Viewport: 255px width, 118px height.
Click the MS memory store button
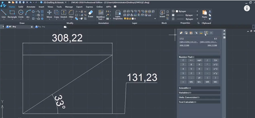point(191,82)
